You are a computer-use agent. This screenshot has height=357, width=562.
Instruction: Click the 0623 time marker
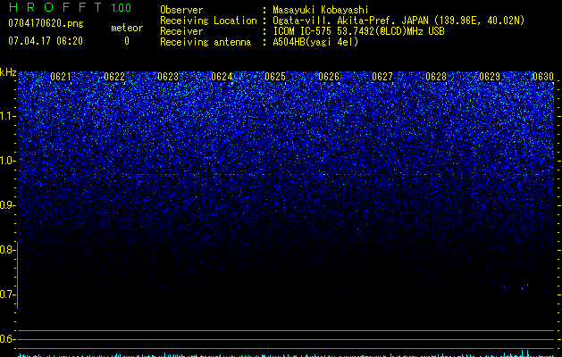[168, 77]
